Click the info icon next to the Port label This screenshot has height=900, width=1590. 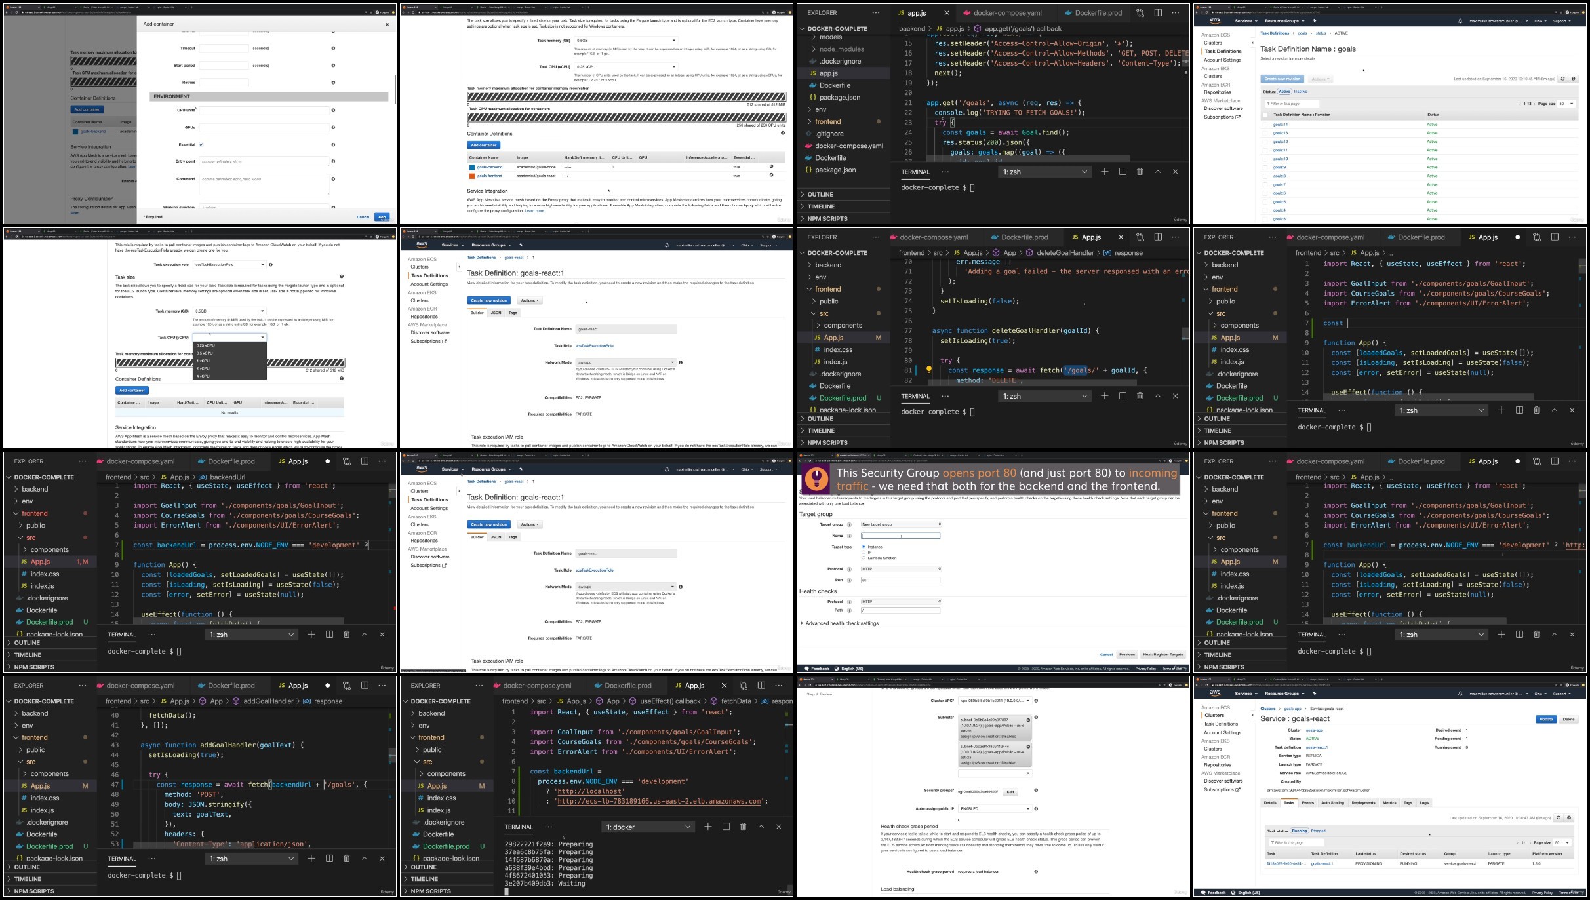(x=849, y=580)
